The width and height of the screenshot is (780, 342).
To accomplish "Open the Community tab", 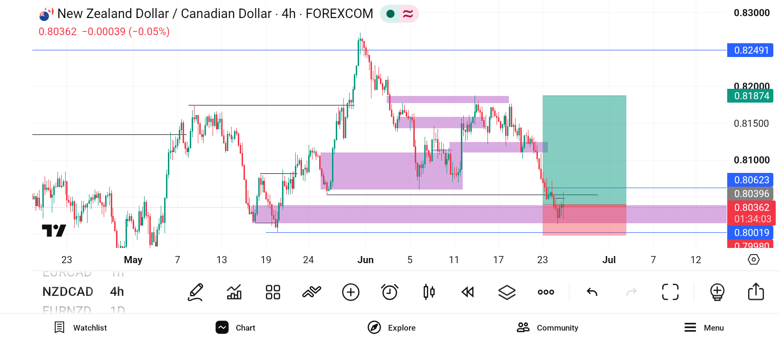I will pyautogui.click(x=547, y=328).
